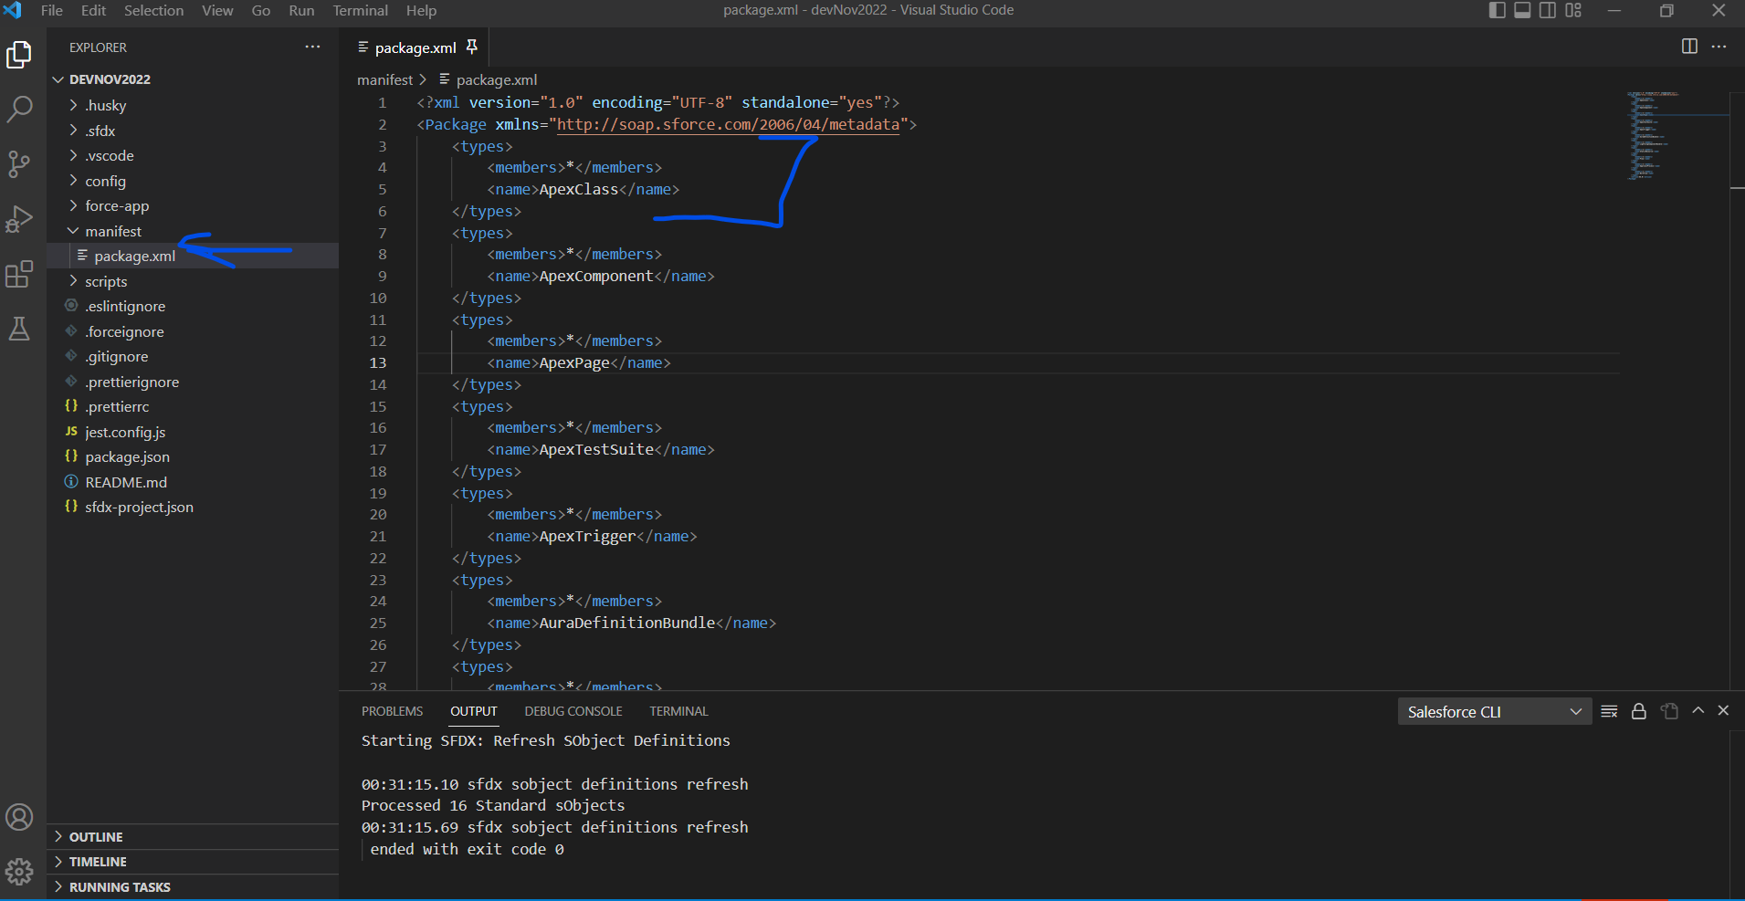Click the manifest breadcrumb segment

click(x=384, y=79)
